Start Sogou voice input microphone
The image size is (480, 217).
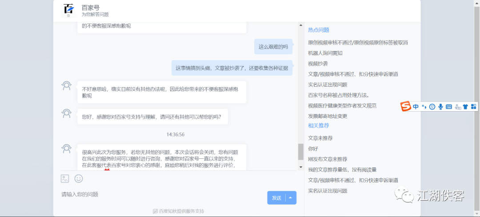440,107
